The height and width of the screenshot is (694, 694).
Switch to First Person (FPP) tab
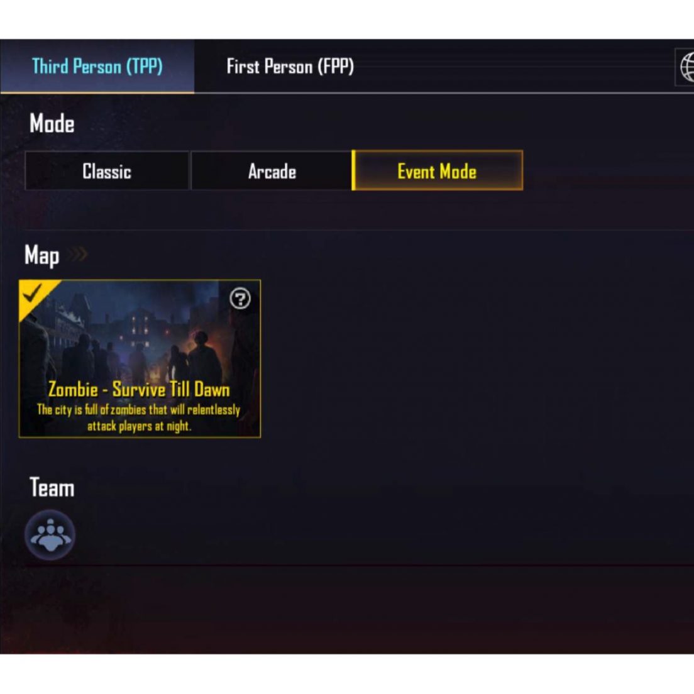(290, 67)
